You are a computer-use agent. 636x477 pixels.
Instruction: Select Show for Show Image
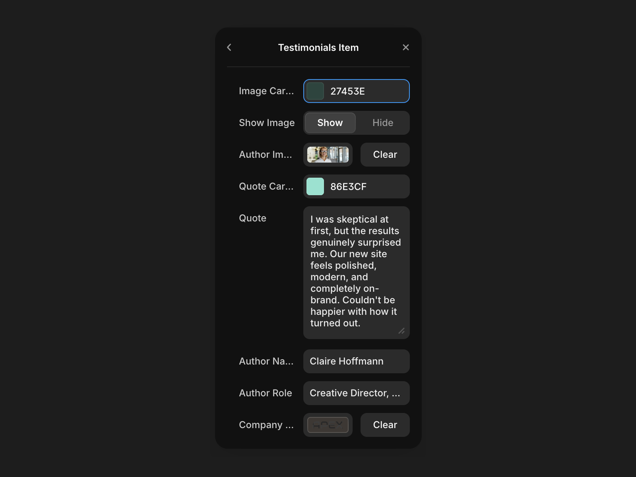(x=330, y=123)
